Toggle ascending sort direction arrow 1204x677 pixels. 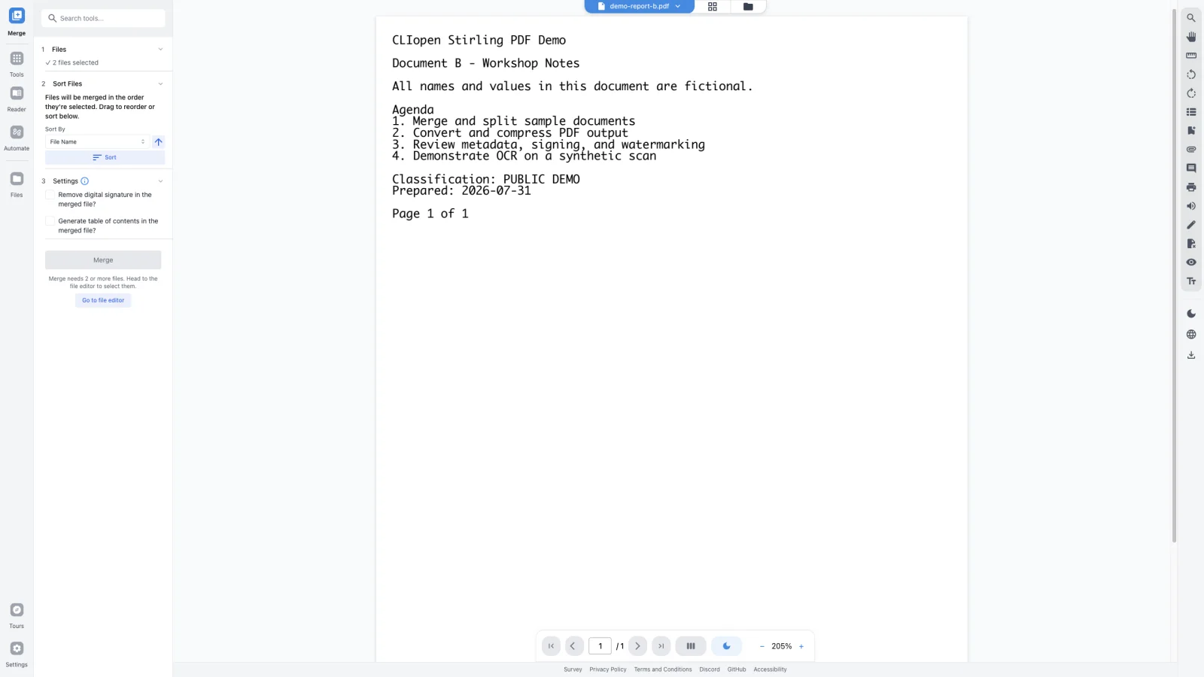click(159, 142)
